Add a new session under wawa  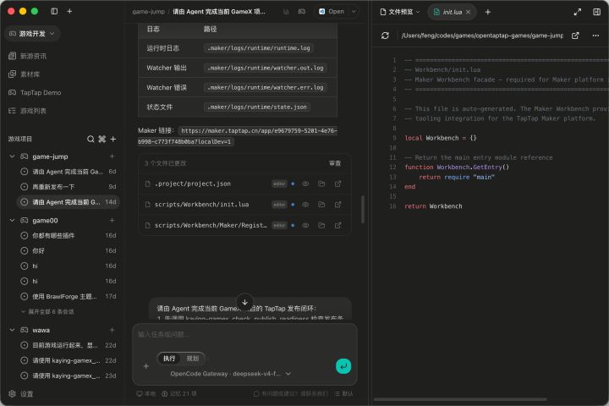tap(112, 330)
